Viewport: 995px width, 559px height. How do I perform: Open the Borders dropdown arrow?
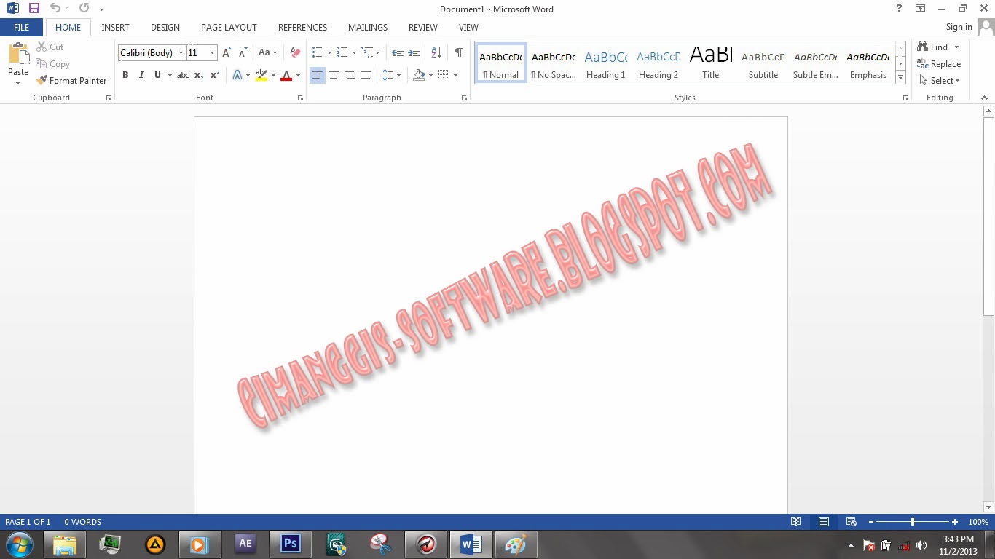[455, 75]
